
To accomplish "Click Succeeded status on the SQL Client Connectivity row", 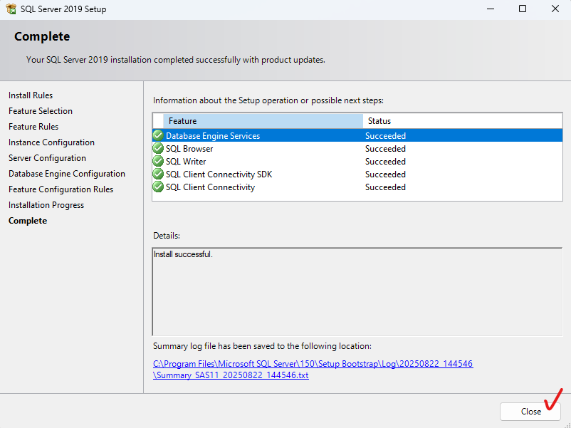I will [385, 187].
